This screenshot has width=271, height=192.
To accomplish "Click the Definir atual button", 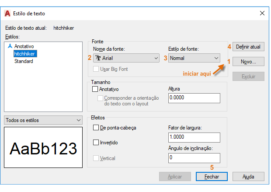I will click(x=248, y=47).
